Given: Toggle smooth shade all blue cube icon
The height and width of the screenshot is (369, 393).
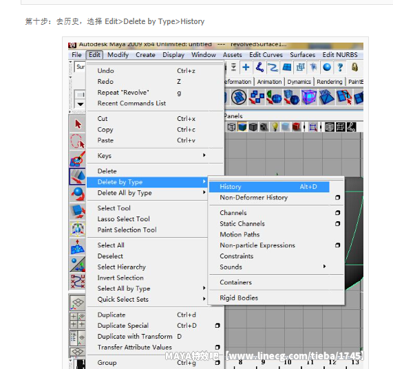Looking at the screenshot, I should [242, 127].
